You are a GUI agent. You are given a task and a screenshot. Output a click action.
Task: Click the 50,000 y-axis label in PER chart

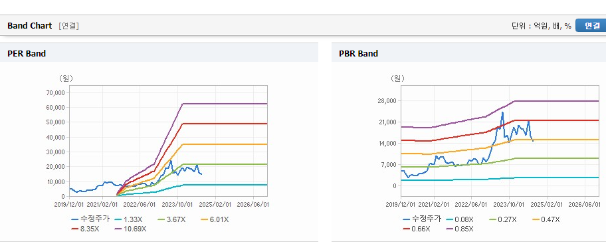point(56,122)
